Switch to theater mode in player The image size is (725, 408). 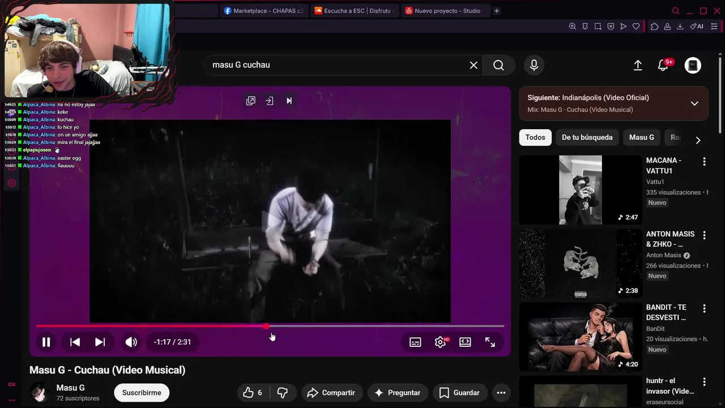(465, 342)
